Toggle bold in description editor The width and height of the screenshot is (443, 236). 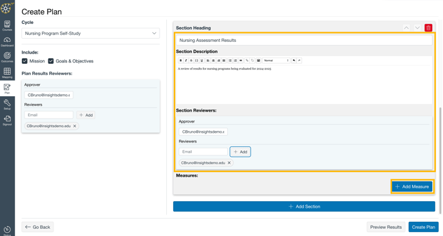click(180, 61)
